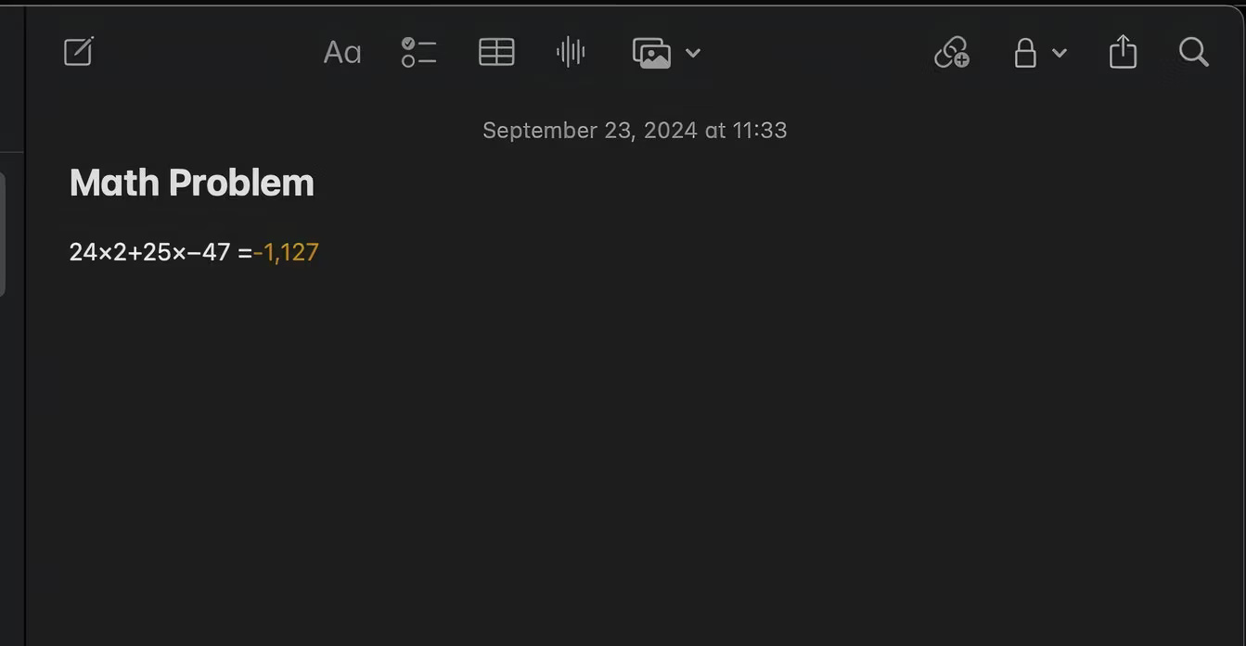
Task: Open the lock options chevron
Action: (x=1060, y=53)
